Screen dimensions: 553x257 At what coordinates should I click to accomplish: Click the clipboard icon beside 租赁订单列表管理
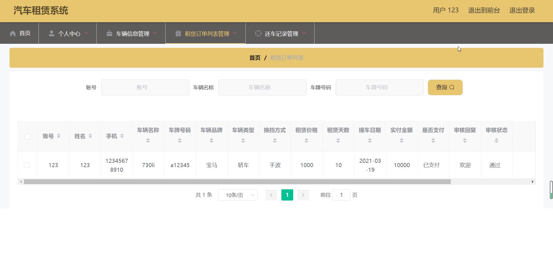[x=178, y=33]
